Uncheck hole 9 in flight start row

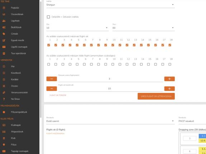[x=106, y=45]
